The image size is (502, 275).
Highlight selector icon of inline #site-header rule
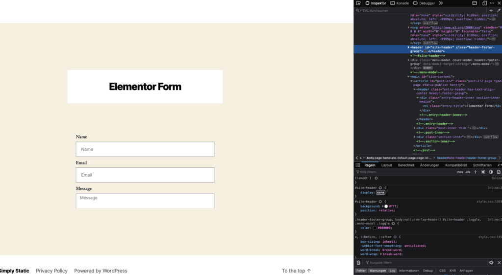[x=380, y=188]
